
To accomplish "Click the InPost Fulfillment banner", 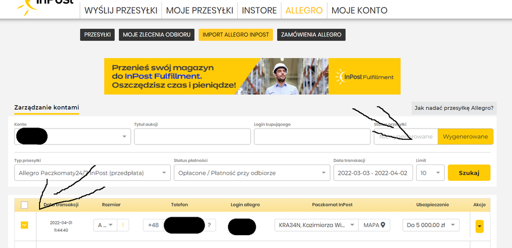I will [x=252, y=76].
